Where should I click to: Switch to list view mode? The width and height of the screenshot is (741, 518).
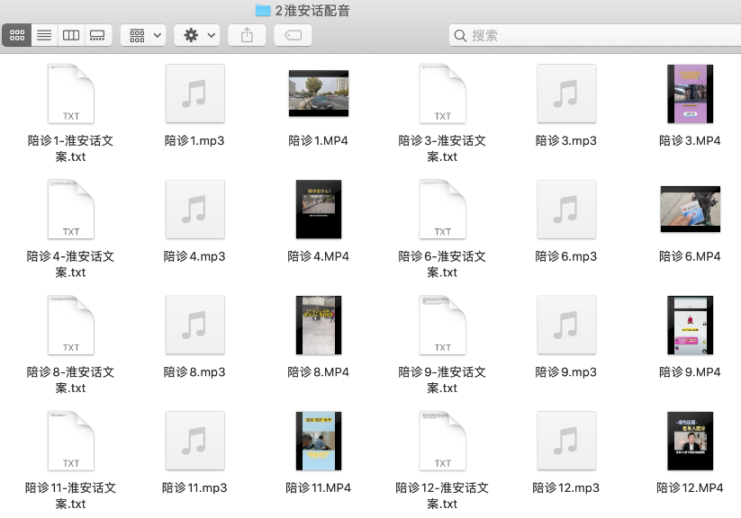(x=44, y=35)
